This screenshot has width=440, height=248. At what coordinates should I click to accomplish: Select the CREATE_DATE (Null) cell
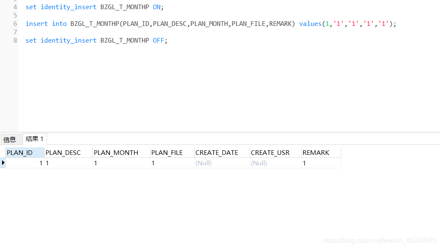(222, 163)
